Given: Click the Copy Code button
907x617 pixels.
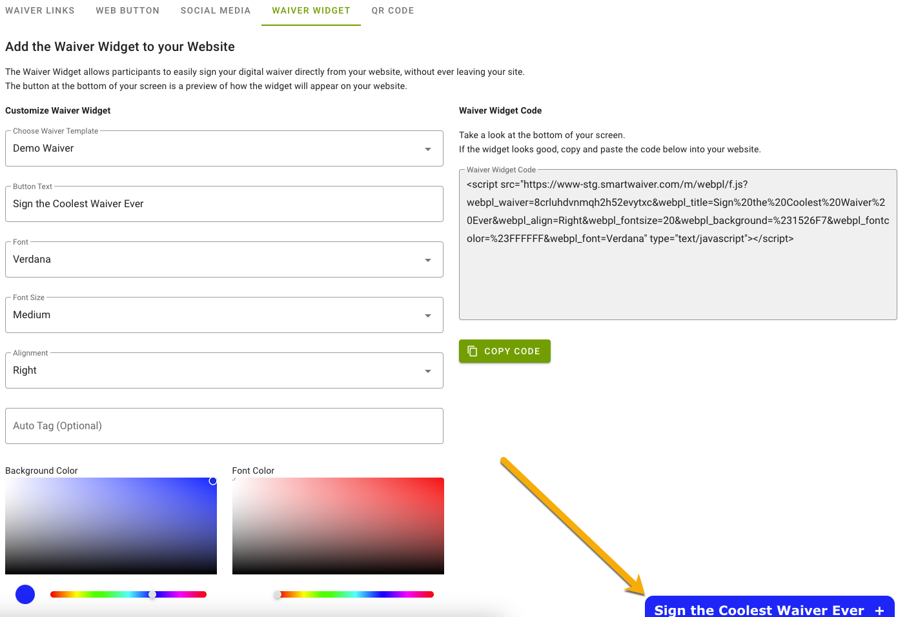Looking at the screenshot, I should 505,351.
